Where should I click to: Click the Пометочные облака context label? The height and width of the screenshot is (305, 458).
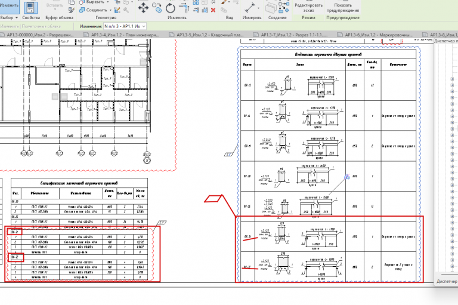pyautogui.click(x=41, y=26)
